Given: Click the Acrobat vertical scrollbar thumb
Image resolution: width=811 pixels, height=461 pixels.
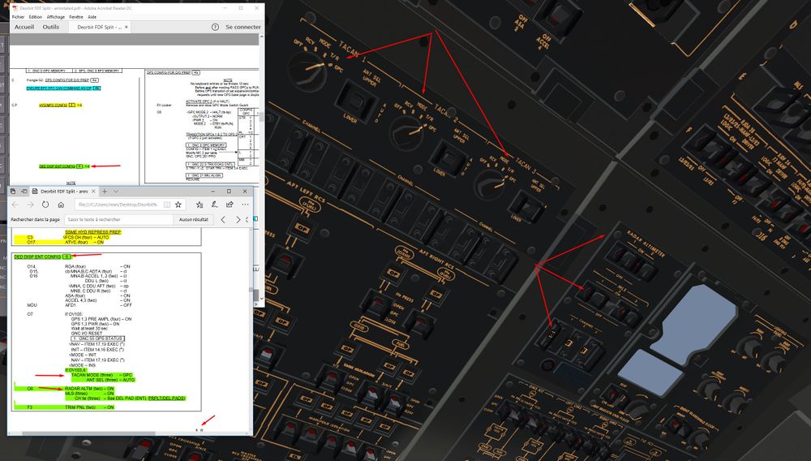Looking at the screenshot, I should click(x=262, y=117).
